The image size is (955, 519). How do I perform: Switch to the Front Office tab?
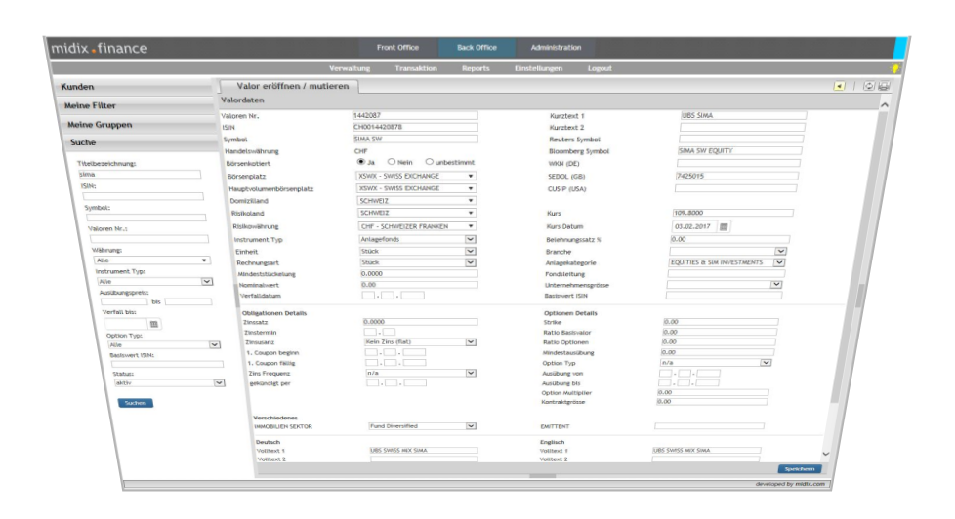[x=397, y=48]
